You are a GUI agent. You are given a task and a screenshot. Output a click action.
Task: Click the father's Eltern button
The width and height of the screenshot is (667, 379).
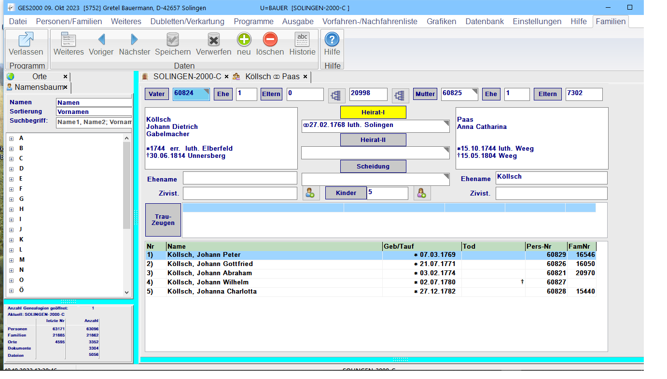[x=271, y=94]
